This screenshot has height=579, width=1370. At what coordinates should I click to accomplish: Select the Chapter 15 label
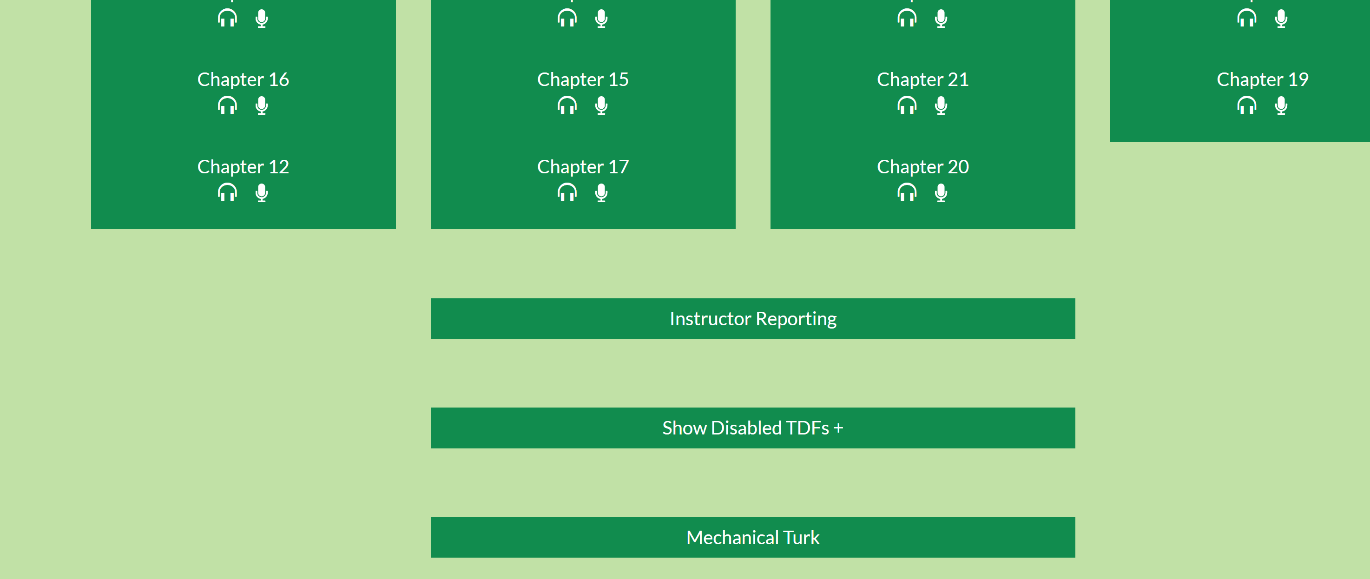(x=582, y=79)
